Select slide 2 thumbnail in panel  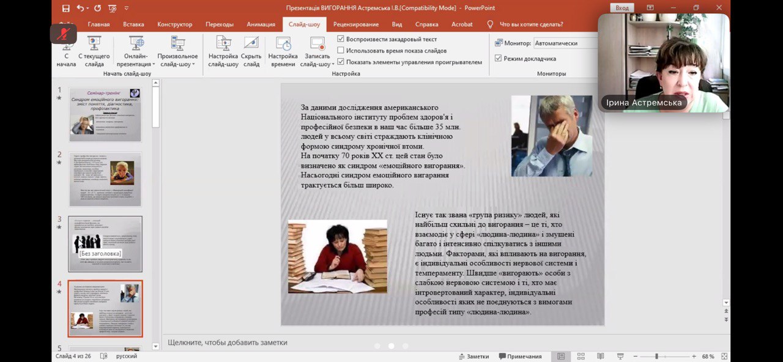coord(105,179)
